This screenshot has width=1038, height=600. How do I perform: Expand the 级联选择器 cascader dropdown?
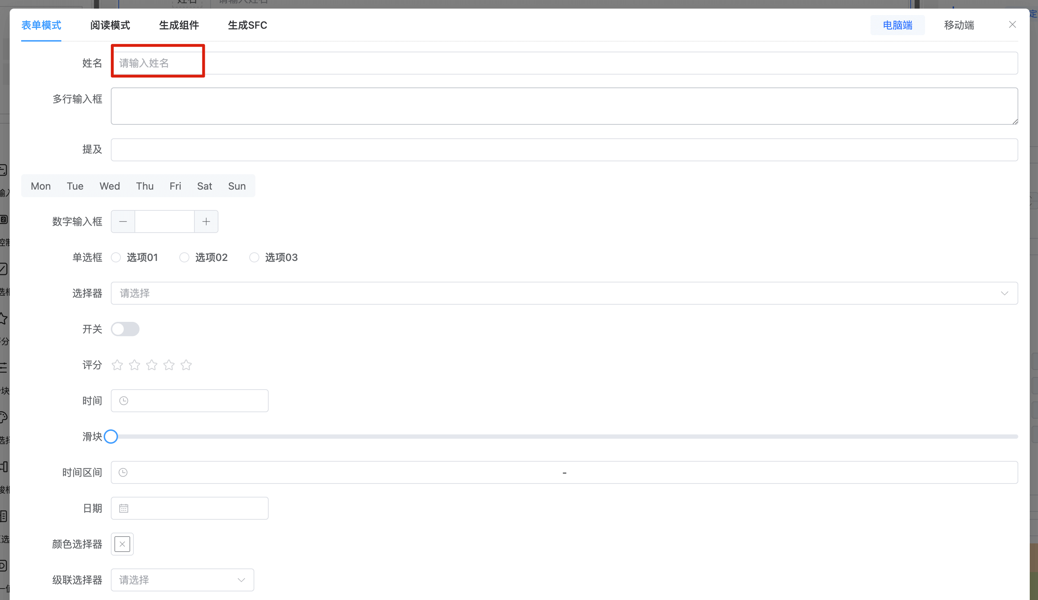coord(182,580)
